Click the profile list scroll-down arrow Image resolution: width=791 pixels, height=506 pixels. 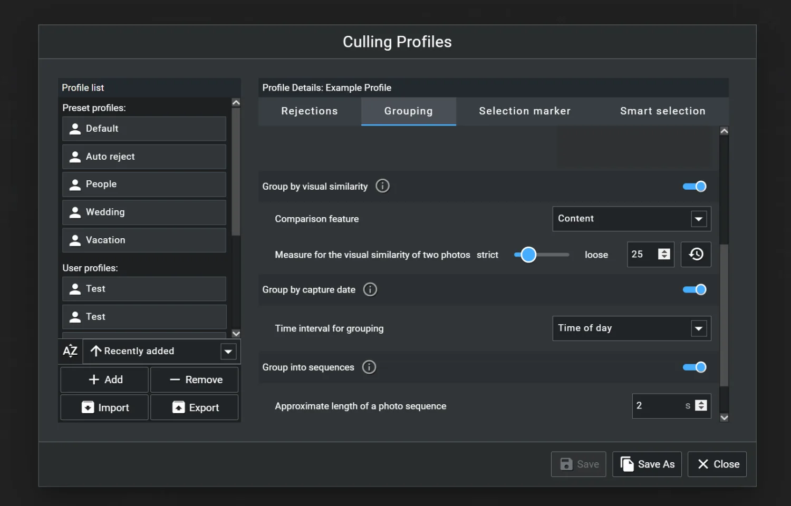236,333
